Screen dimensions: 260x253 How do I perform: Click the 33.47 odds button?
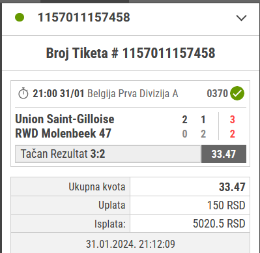coord(224,154)
